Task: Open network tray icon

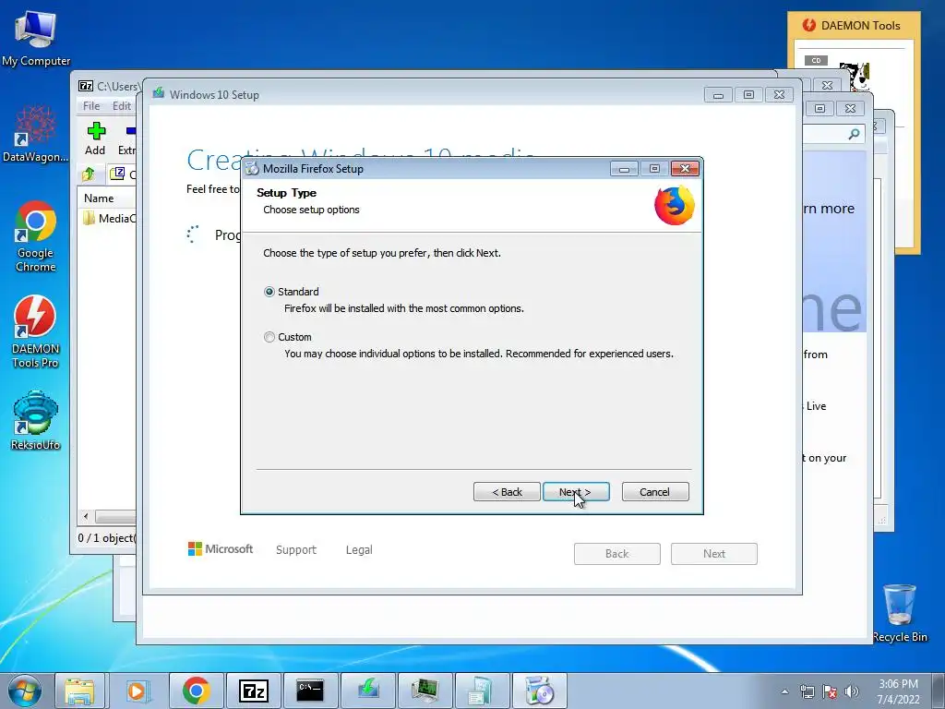Action: [807, 691]
